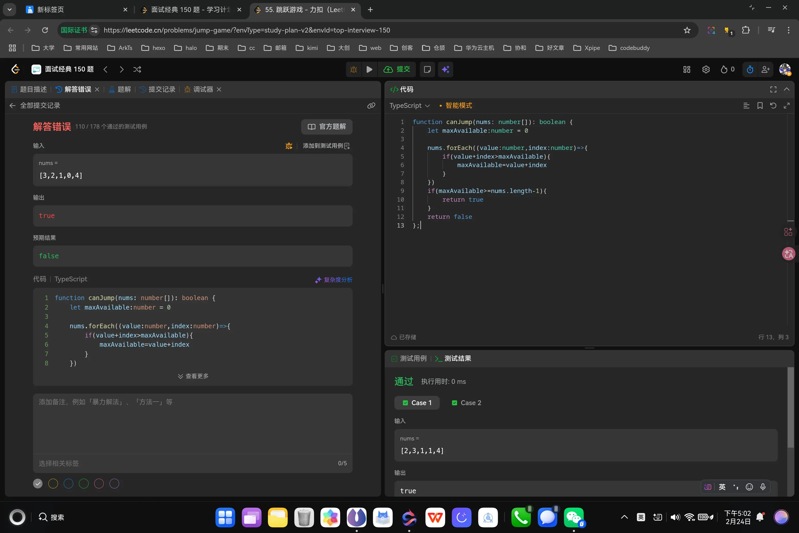Image resolution: width=799 pixels, height=533 pixels.
Task: Click the debug bug icon in top toolbar
Action: (354, 69)
